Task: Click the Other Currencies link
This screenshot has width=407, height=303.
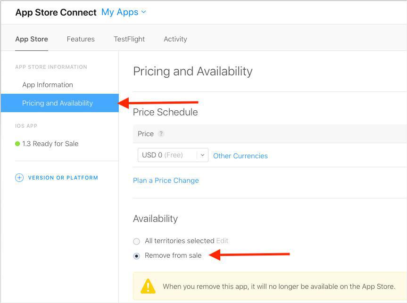Action: [240, 156]
